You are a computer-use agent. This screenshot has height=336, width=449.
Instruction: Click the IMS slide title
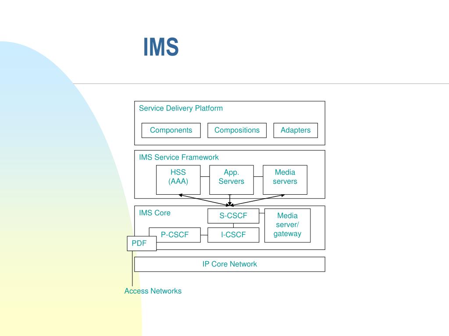(161, 47)
